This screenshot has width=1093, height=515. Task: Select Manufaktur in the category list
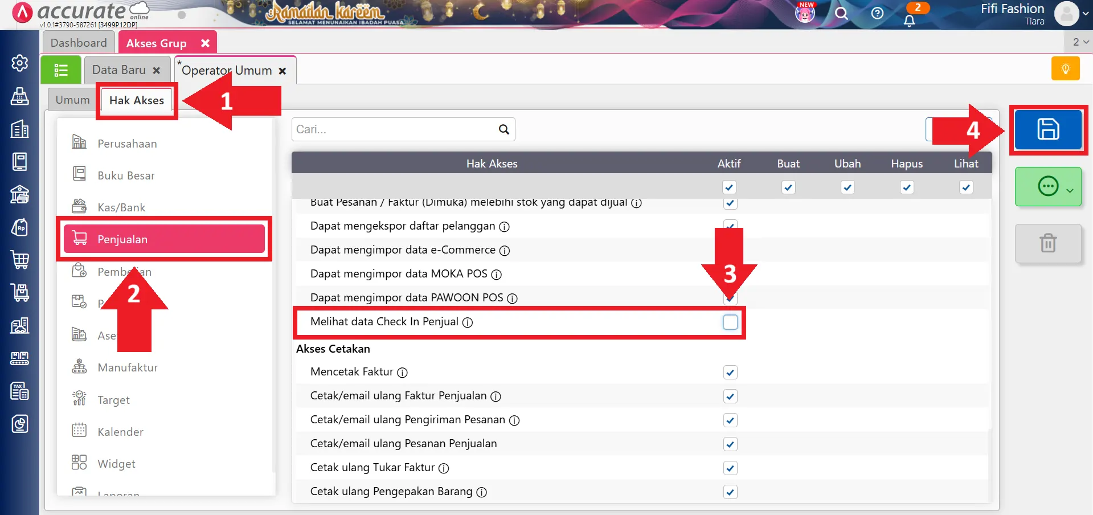coord(128,367)
